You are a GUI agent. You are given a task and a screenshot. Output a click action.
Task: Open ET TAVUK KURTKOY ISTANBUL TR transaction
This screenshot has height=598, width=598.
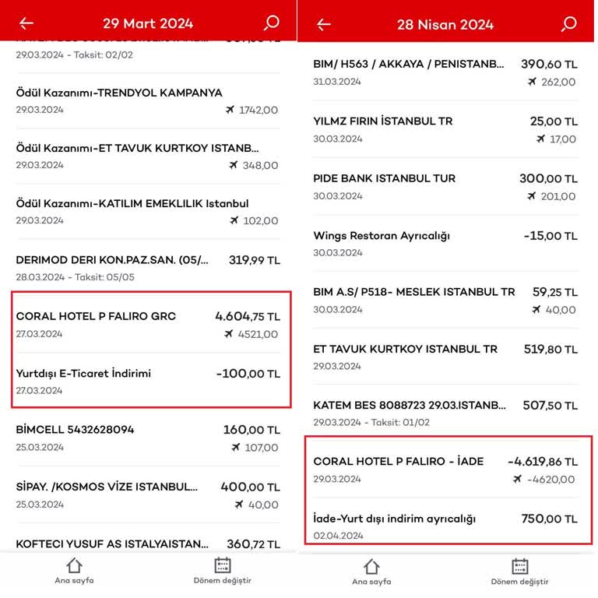(x=445, y=357)
